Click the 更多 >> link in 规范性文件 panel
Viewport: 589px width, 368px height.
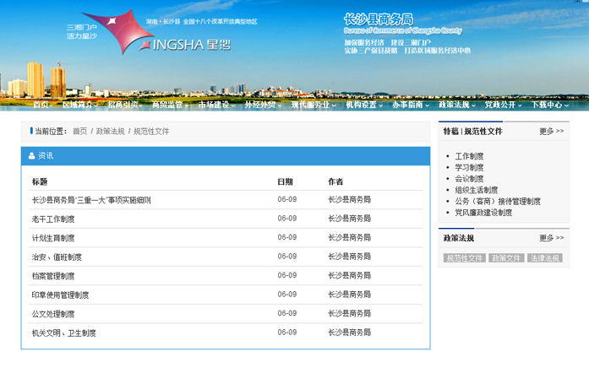point(552,131)
